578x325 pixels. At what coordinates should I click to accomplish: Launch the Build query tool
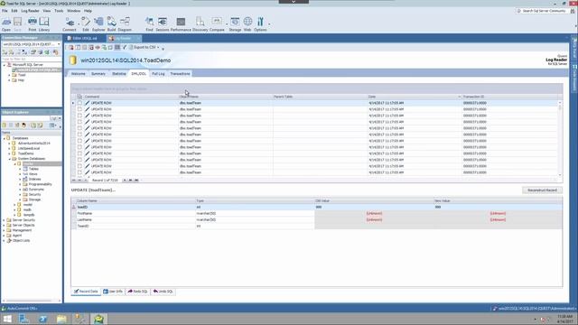(x=111, y=24)
